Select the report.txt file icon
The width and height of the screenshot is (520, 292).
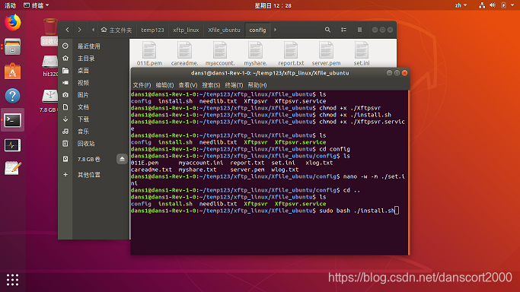coord(291,54)
